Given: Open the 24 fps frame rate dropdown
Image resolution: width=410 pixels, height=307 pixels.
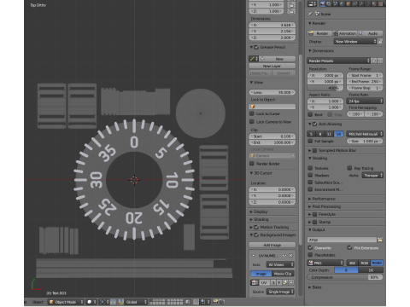Looking at the screenshot, I should (x=365, y=101).
